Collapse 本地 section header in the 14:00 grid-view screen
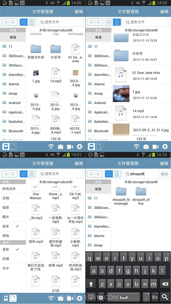Image resolution: width=171 pixels, height=304 pixels. click(13, 30)
